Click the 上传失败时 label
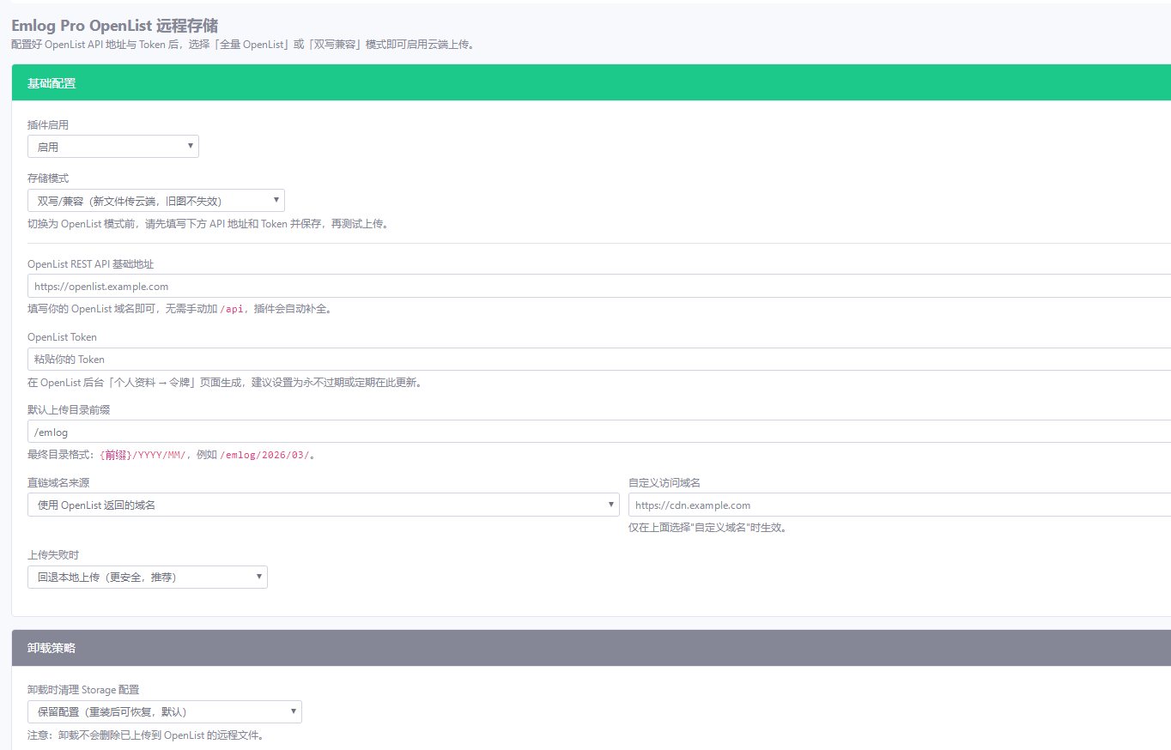The width and height of the screenshot is (1171, 750). point(53,555)
